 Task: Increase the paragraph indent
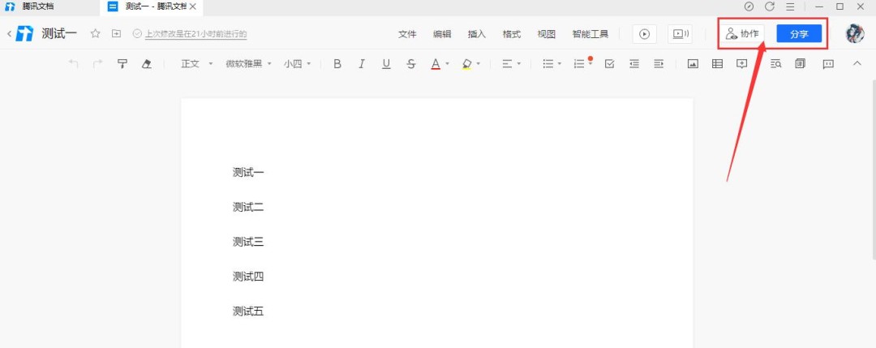click(x=659, y=64)
